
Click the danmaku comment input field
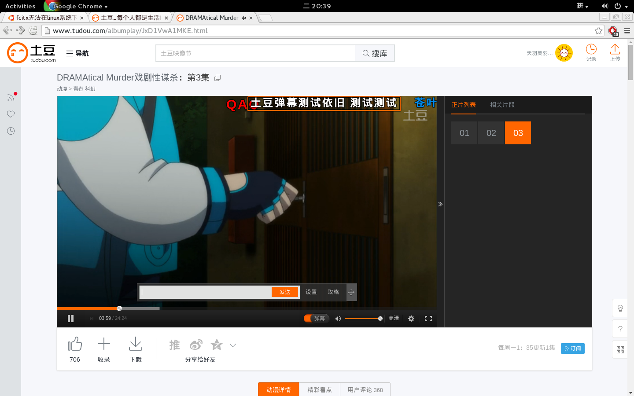coord(206,292)
